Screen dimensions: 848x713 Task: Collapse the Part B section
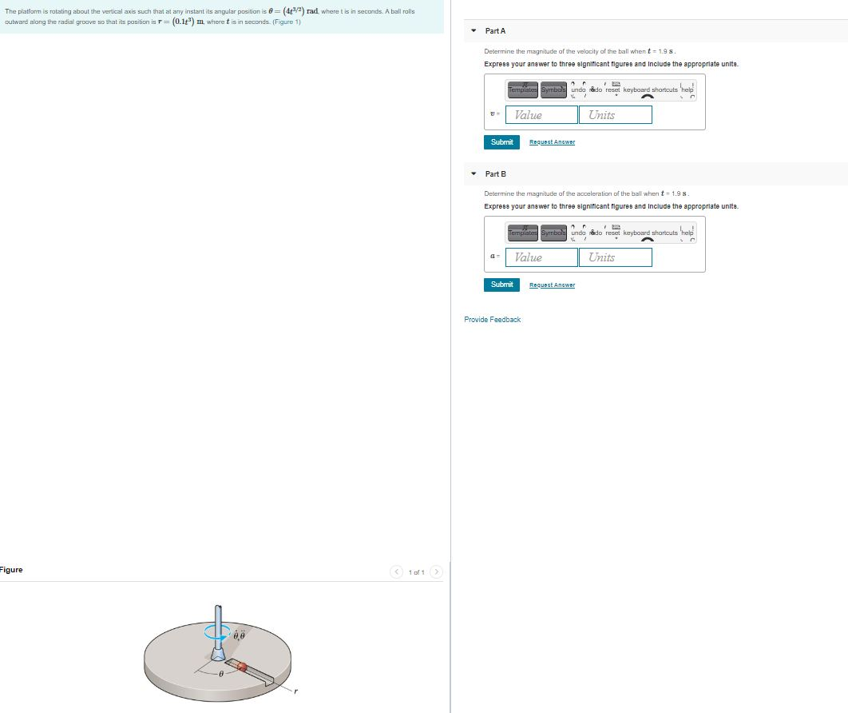[x=472, y=173]
